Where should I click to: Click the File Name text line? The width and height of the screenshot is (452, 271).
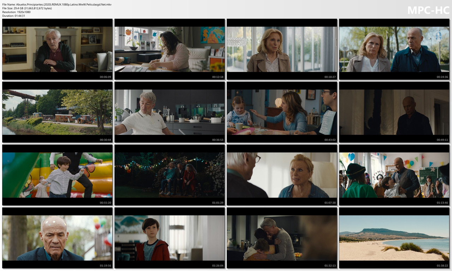point(57,4)
